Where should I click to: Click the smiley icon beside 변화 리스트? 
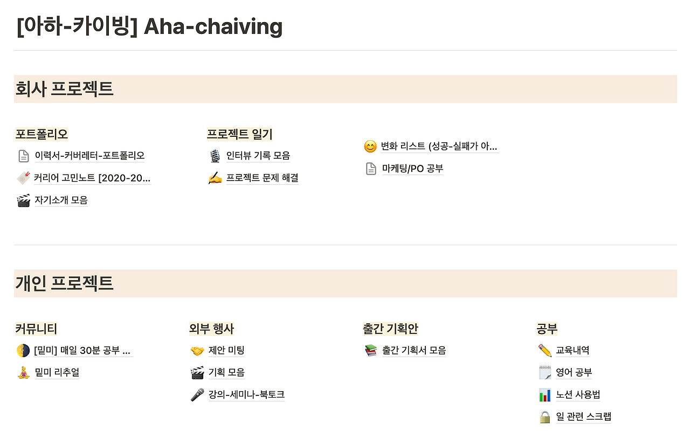pyautogui.click(x=370, y=147)
